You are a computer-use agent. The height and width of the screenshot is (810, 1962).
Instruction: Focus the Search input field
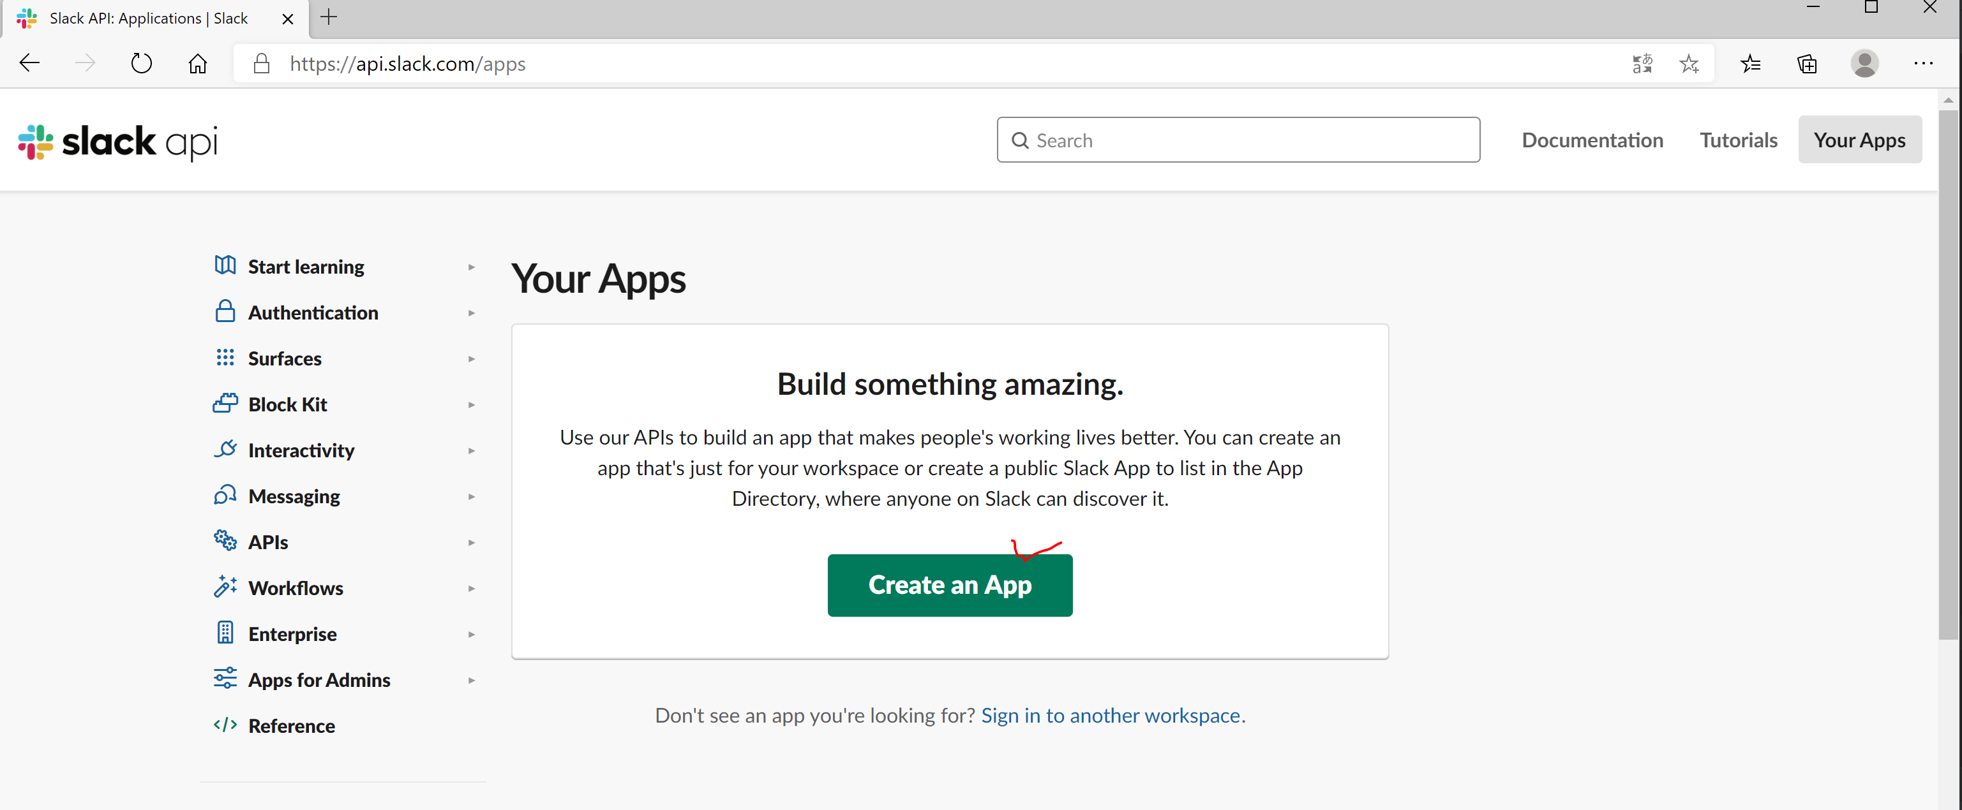tap(1249, 140)
